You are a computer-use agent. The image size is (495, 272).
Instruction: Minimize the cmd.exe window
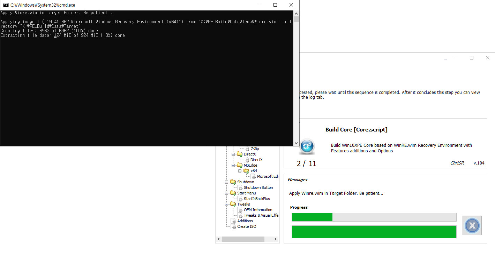tap(259, 5)
